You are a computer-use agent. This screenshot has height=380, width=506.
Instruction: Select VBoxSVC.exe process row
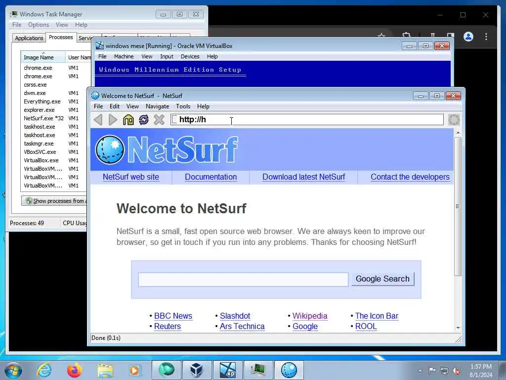click(54, 152)
